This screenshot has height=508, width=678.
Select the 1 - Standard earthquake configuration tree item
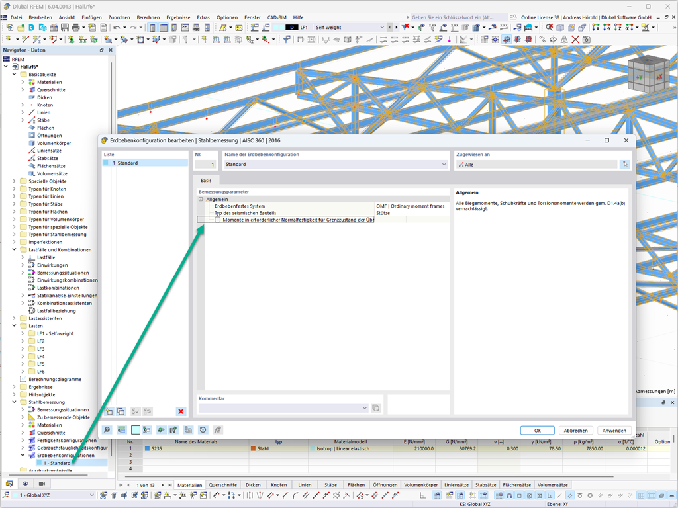click(x=57, y=463)
